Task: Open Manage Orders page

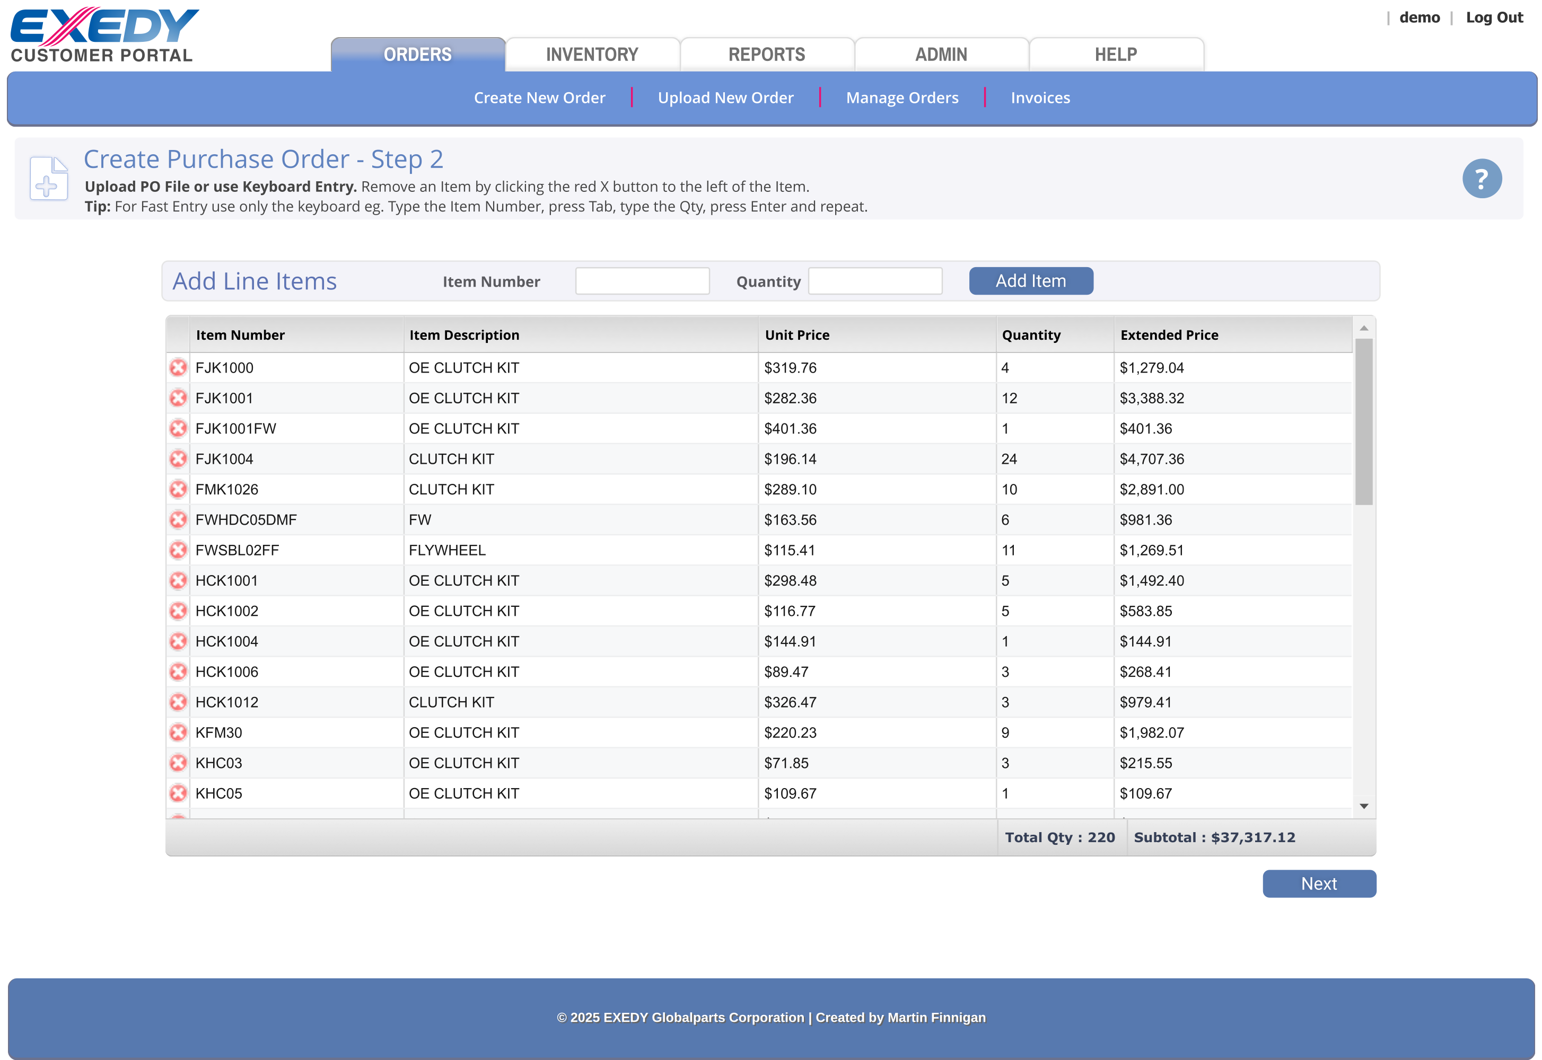Action: tap(901, 98)
